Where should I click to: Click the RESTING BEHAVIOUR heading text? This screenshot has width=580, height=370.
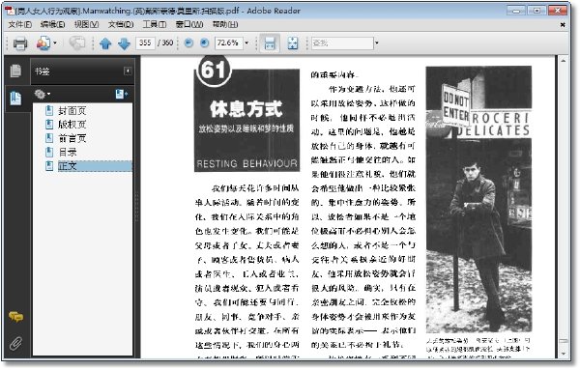(x=247, y=163)
